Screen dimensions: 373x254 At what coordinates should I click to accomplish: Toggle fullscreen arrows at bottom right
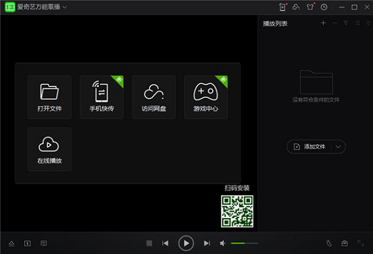[361, 244]
